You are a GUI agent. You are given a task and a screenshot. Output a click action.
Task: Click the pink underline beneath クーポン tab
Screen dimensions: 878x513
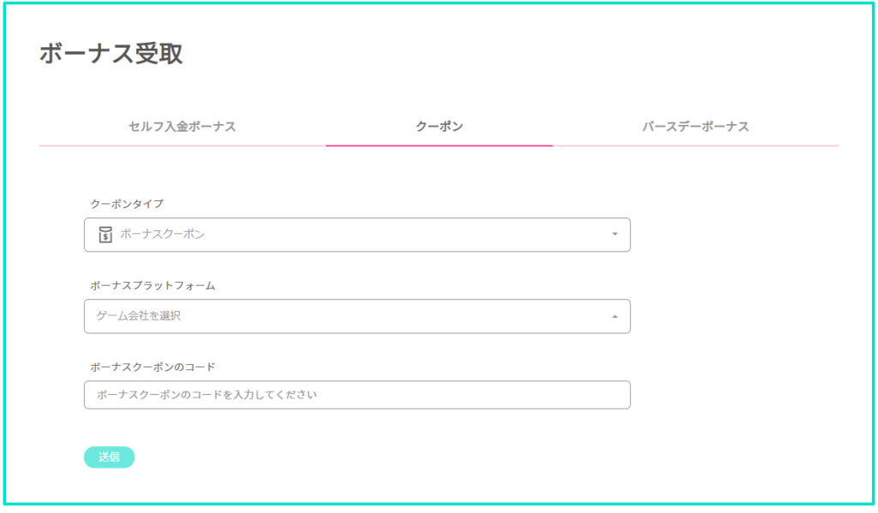tap(440, 146)
